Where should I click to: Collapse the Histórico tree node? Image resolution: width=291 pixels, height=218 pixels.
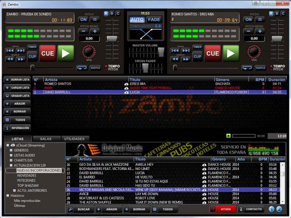8,196
